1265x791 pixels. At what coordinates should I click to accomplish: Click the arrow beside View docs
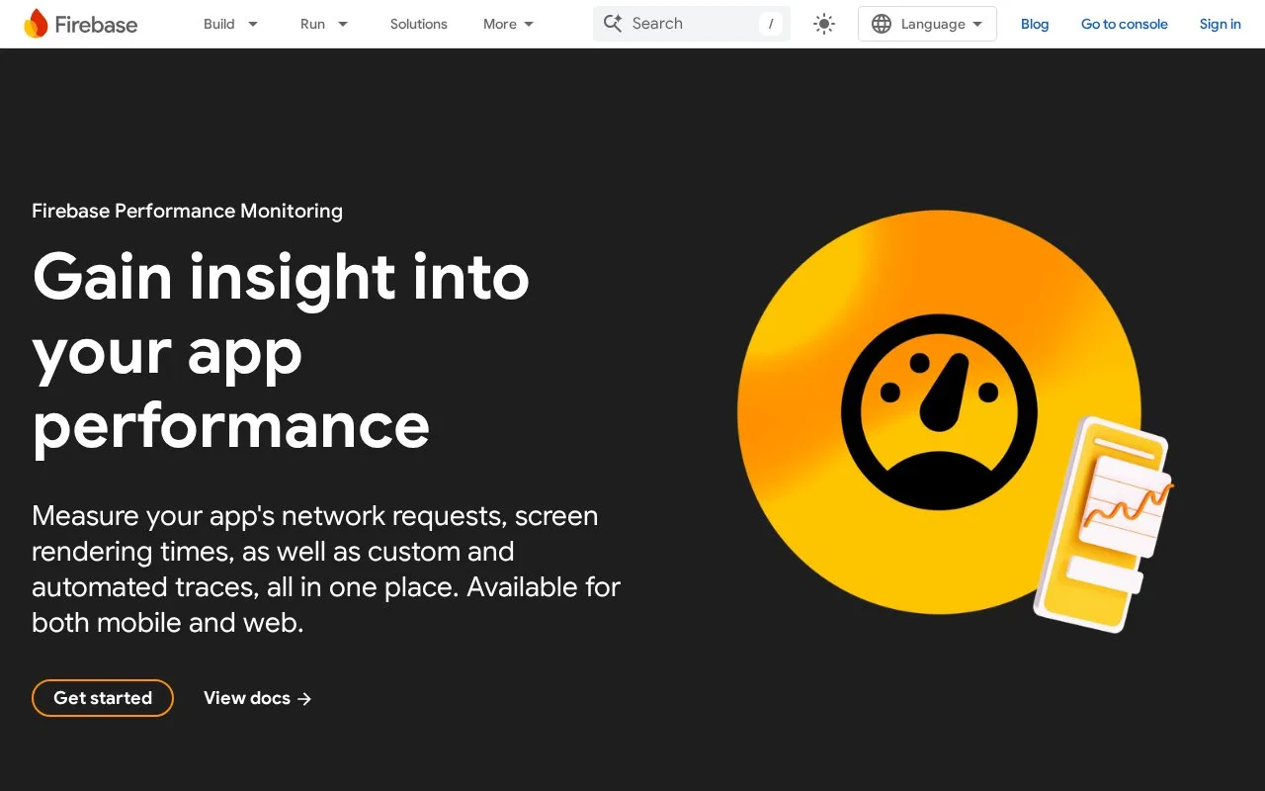tap(304, 698)
